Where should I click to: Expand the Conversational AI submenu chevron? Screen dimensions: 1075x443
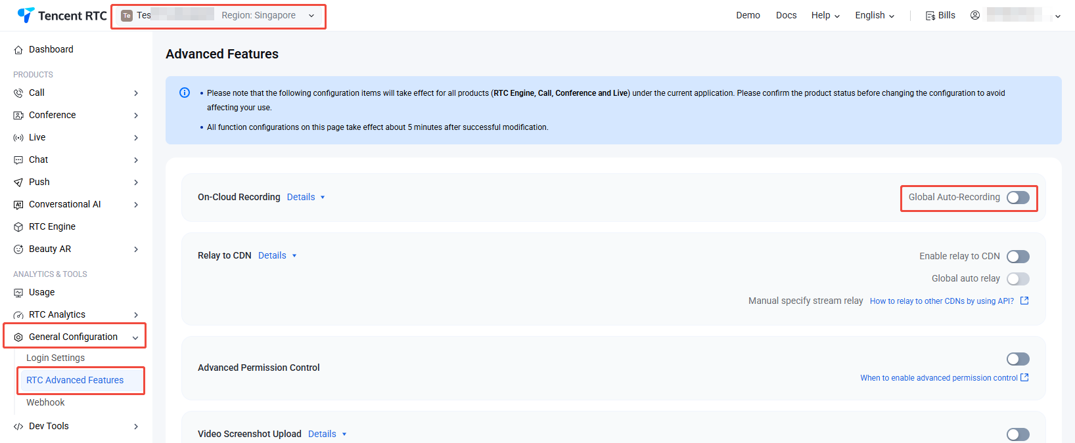[x=136, y=205]
